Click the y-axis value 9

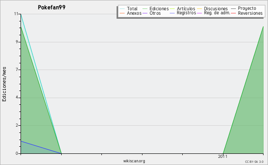pos(17,42)
